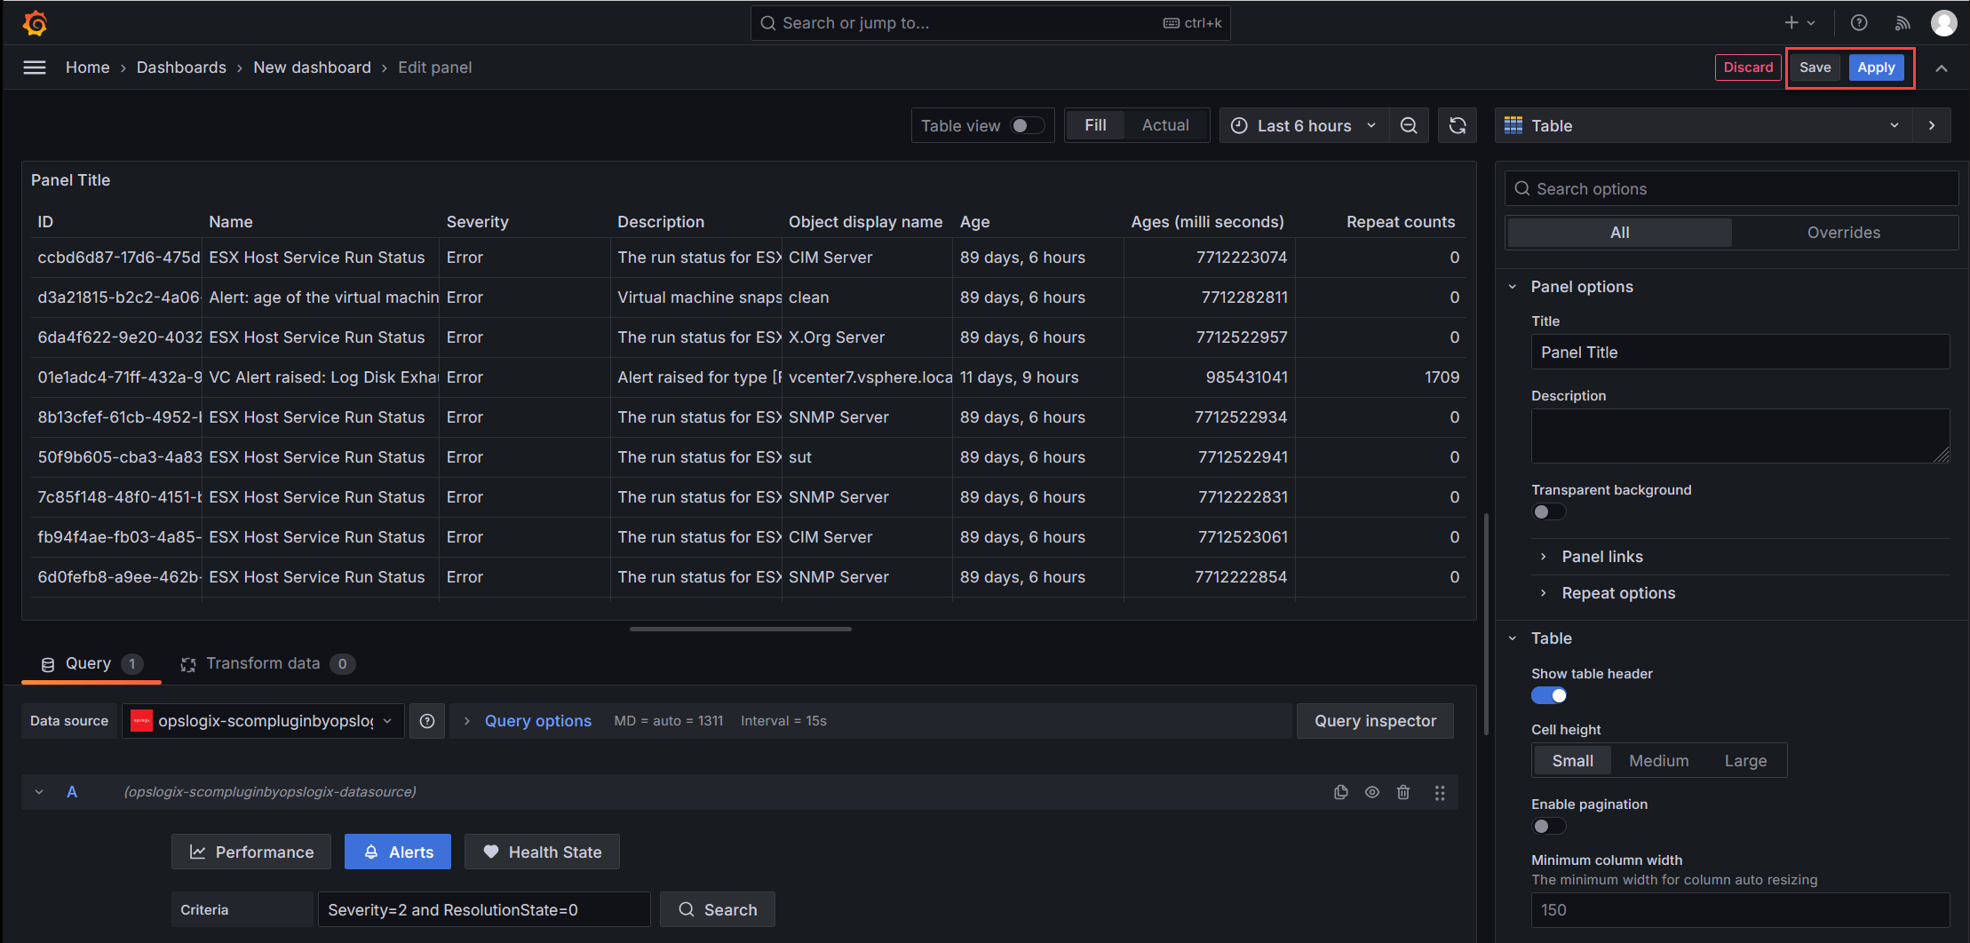Expand the Panel links section

point(1601,557)
